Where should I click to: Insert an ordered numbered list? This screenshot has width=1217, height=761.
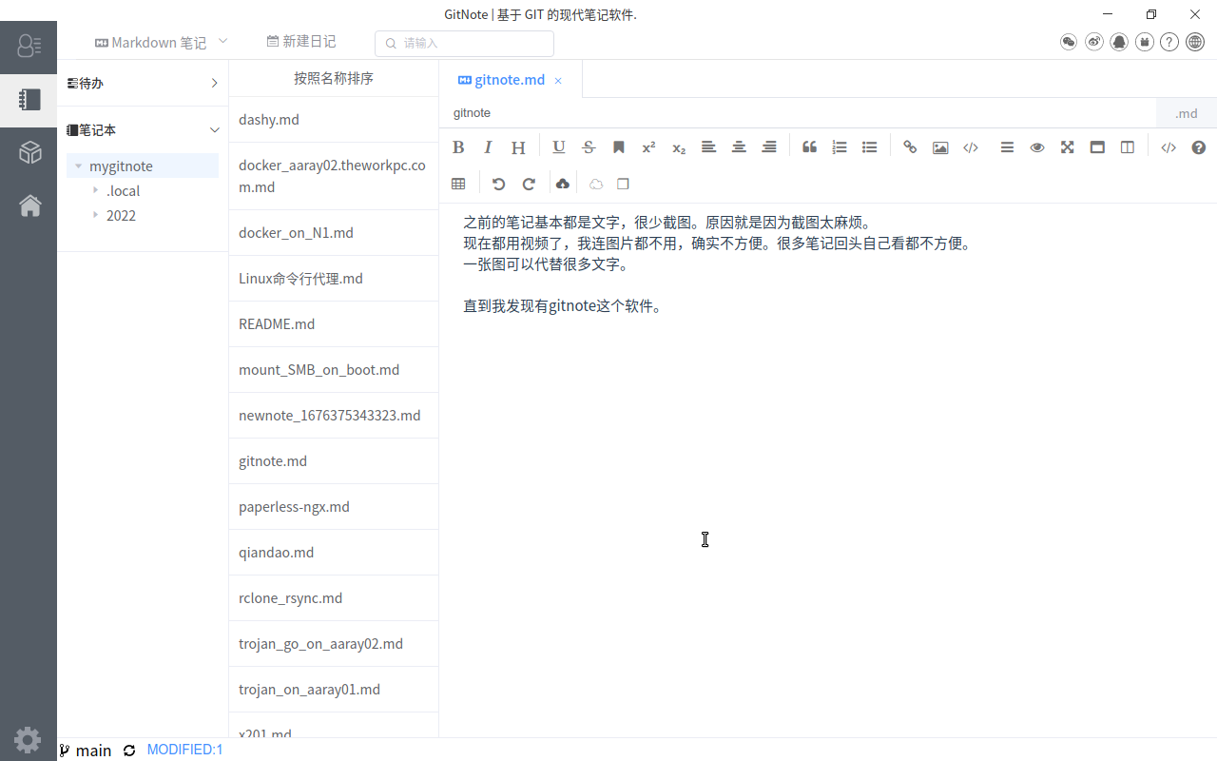(840, 147)
